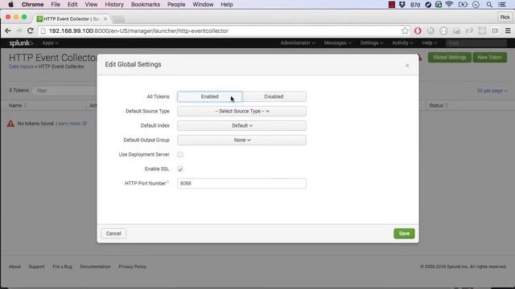Click the Global Settings button
Image resolution: width=515 pixels, height=289 pixels.
pyautogui.click(x=450, y=57)
